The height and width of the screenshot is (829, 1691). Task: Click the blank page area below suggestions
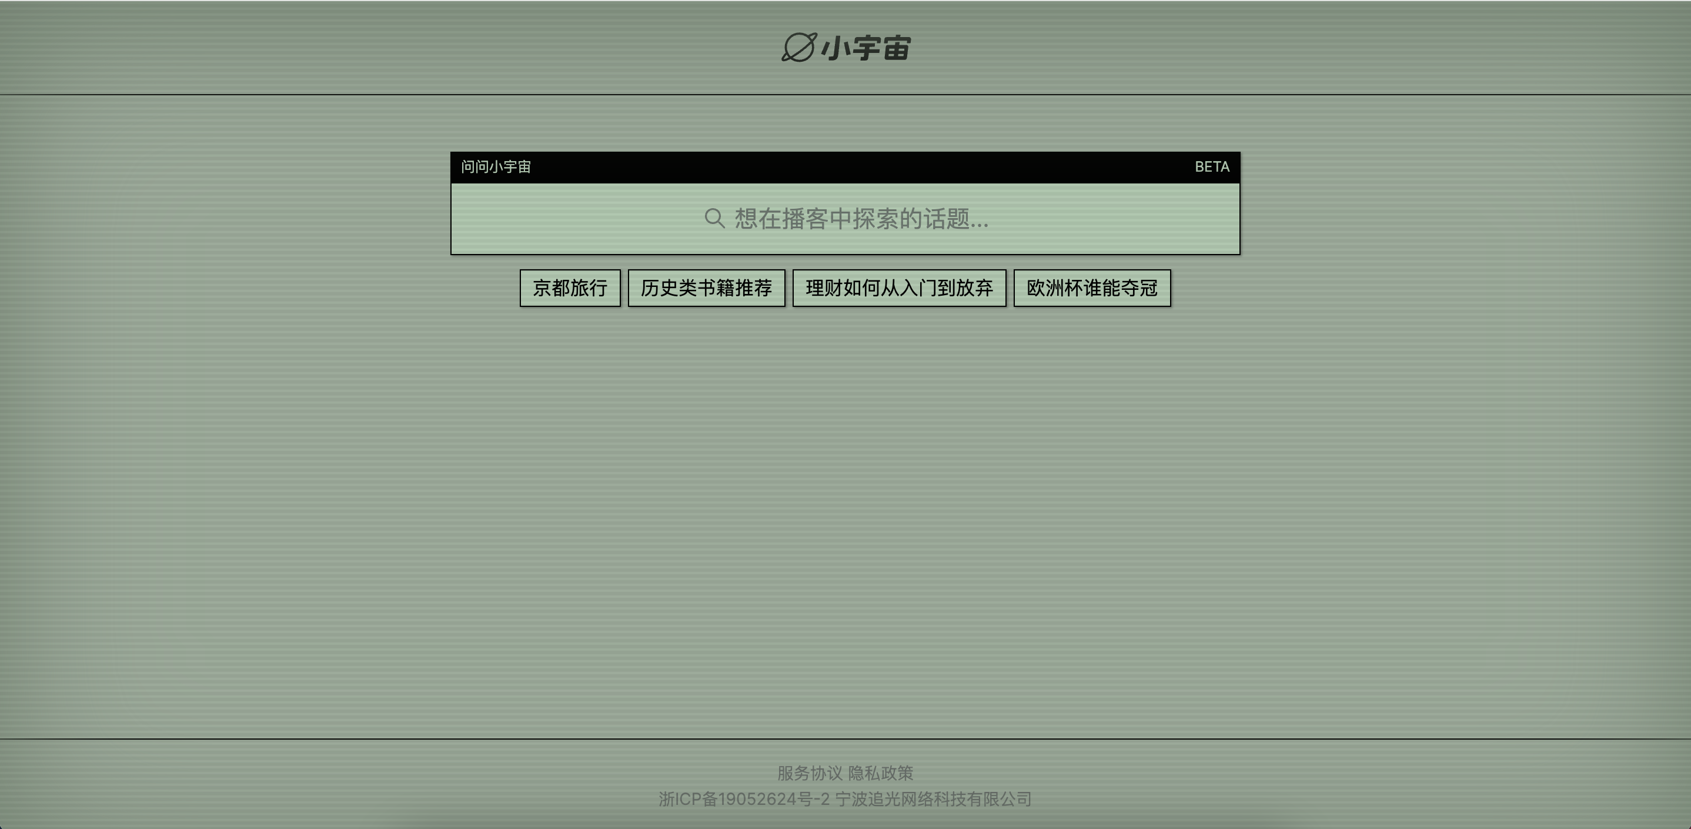[x=846, y=512]
